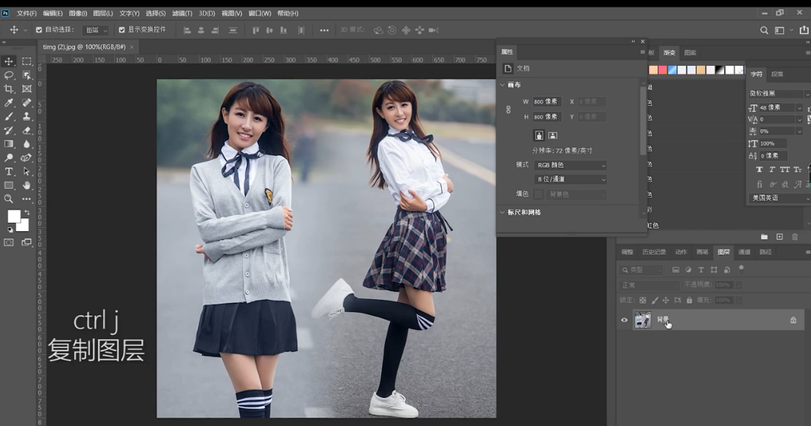Open the RGB 颜色 mode dropdown

570,165
